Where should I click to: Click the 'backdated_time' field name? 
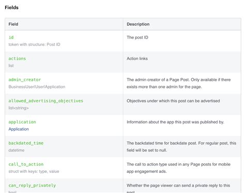[26, 143]
